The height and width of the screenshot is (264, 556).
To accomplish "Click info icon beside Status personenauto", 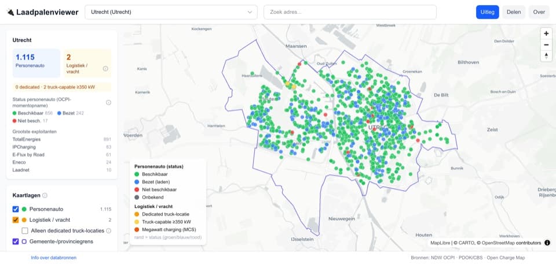I will 108,103.
